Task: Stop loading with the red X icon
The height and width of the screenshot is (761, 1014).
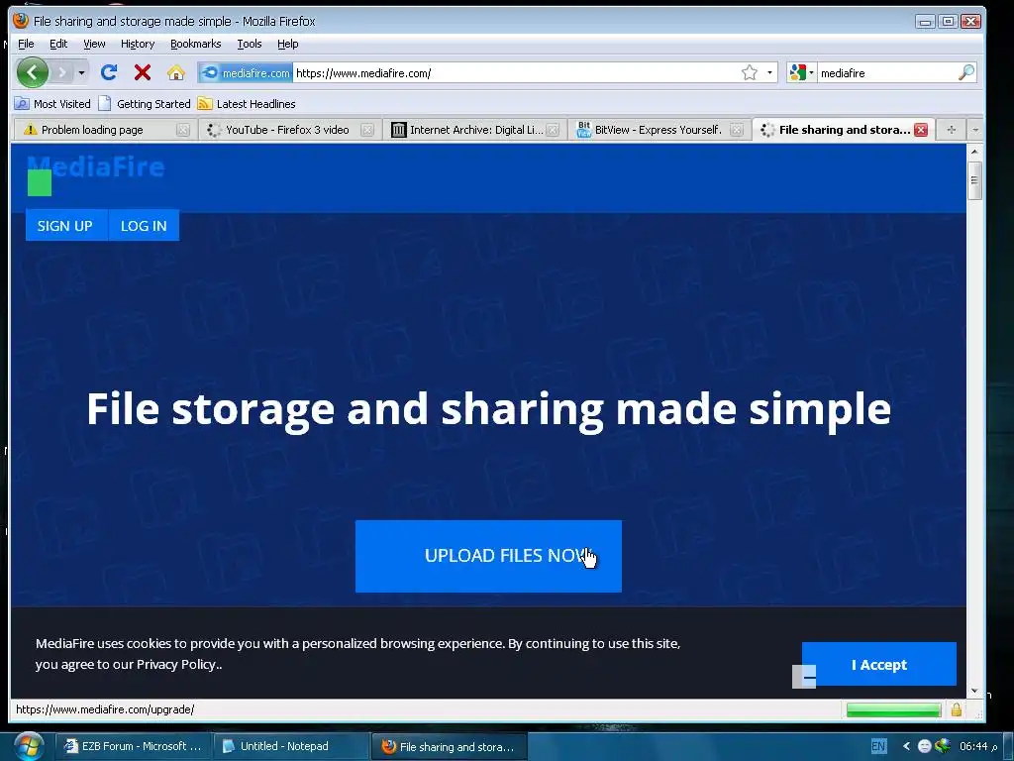Action: click(x=143, y=72)
